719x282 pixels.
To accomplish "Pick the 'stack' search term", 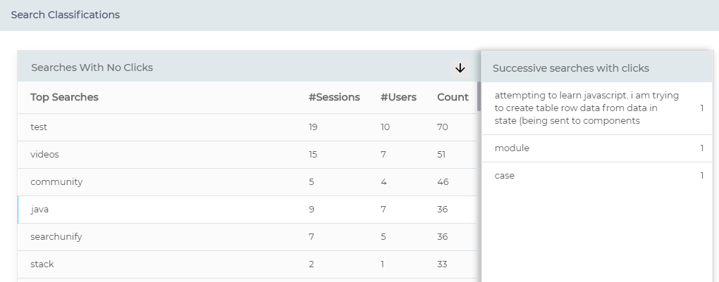I will (42, 264).
